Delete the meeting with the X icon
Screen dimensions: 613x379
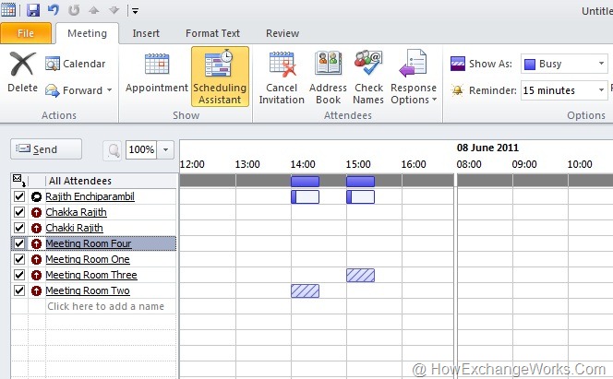click(23, 72)
